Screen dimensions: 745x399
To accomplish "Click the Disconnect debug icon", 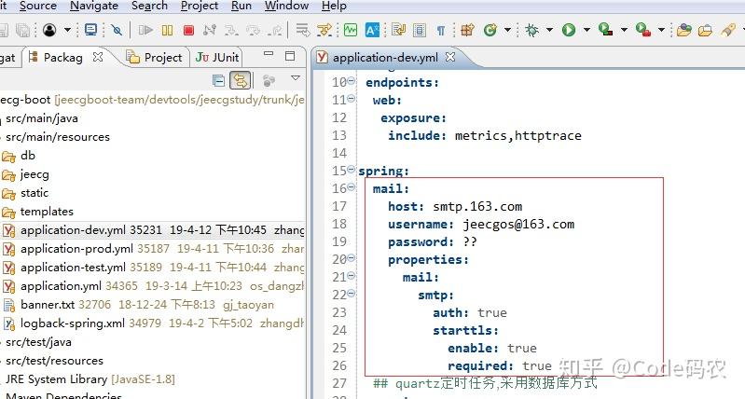I will point(210,31).
